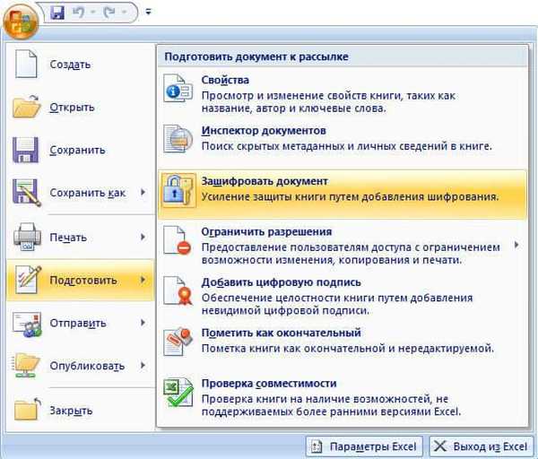Expand the Опубликовать submenu arrow
The height and width of the screenshot is (459, 538).
click(143, 366)
